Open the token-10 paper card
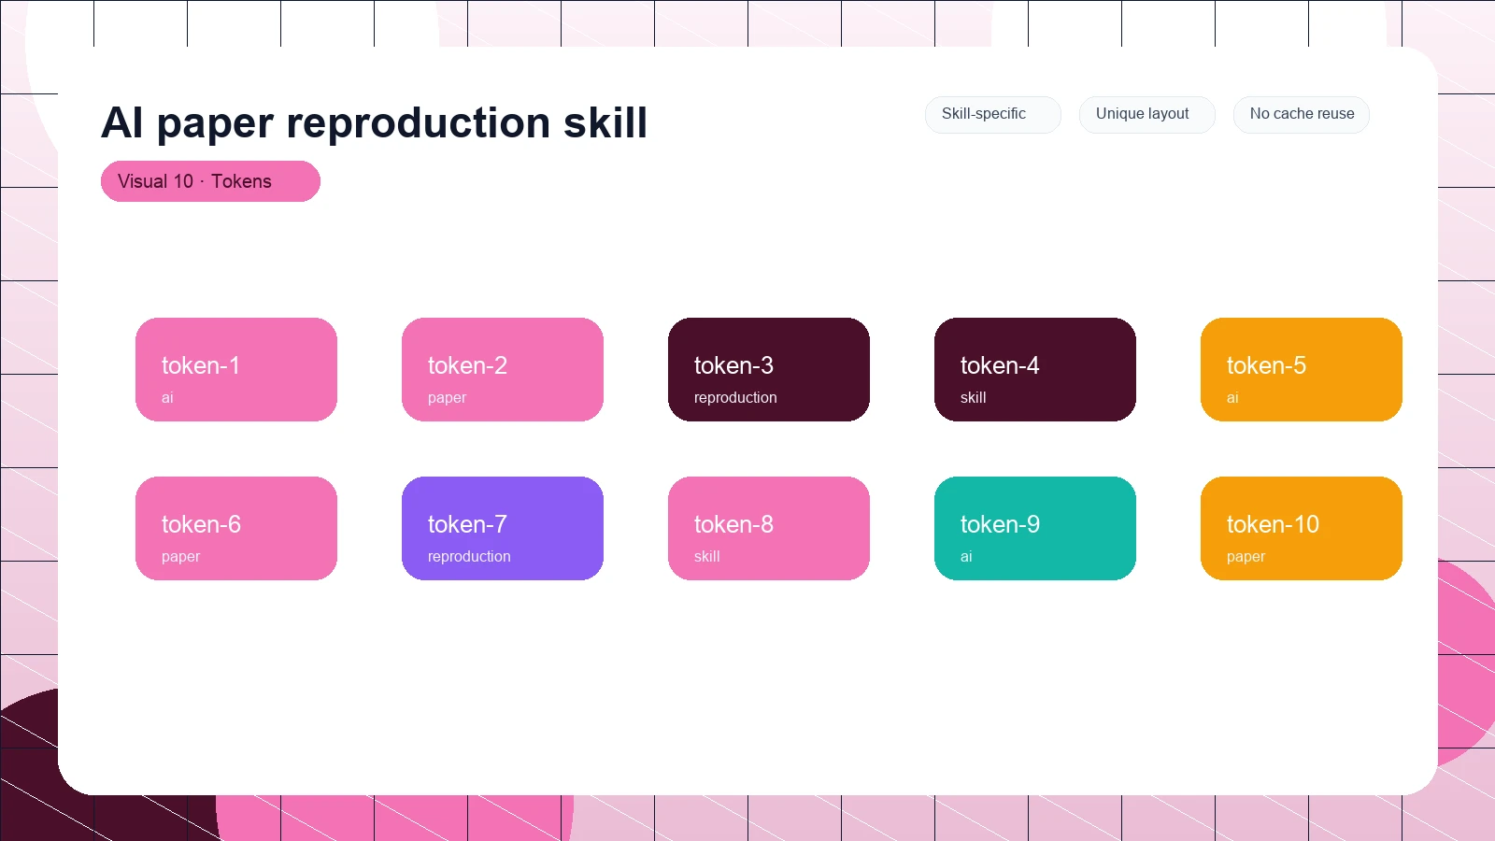 [x=1302, y=528]
